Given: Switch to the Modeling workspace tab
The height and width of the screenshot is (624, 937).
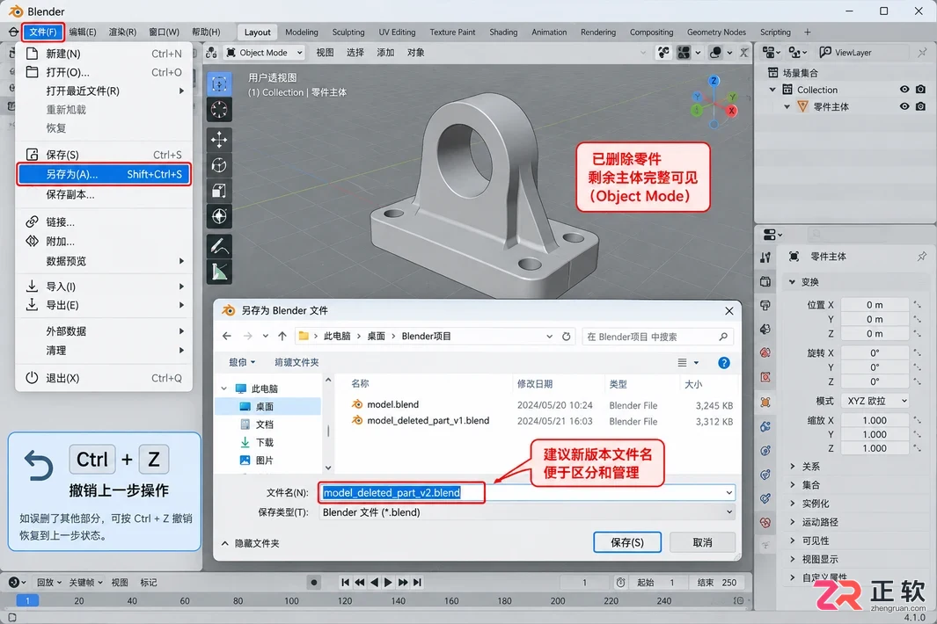Looking at the screenshot, I should (x=302, y=33).
